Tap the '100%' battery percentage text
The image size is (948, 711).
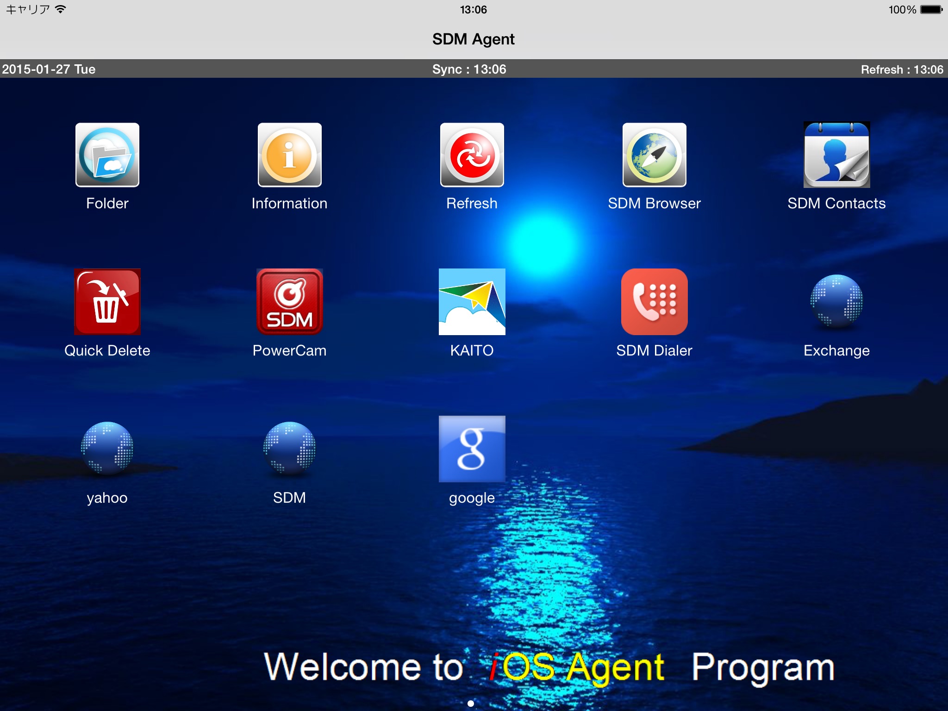point(903,10)
